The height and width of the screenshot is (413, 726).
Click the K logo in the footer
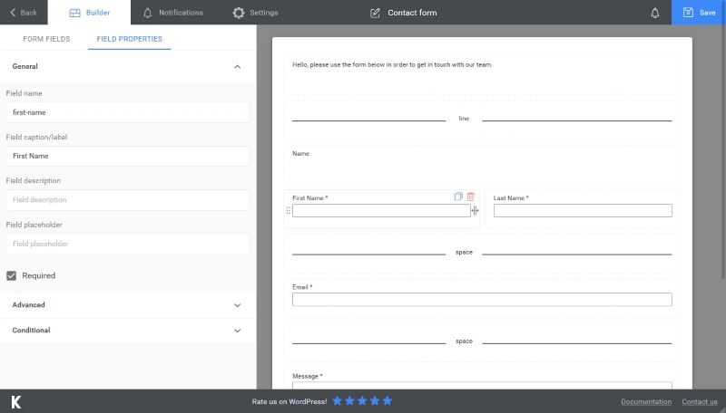pos(16,401)
